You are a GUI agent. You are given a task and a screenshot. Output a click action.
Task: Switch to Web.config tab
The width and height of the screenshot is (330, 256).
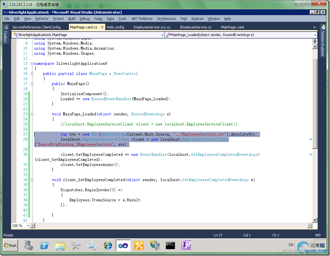click(x=115, y=27)
